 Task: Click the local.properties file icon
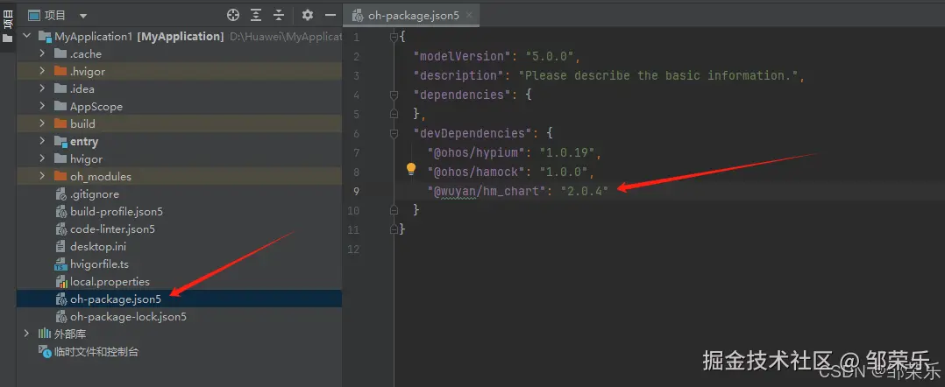pyautogui.click(x=60, y=282)
